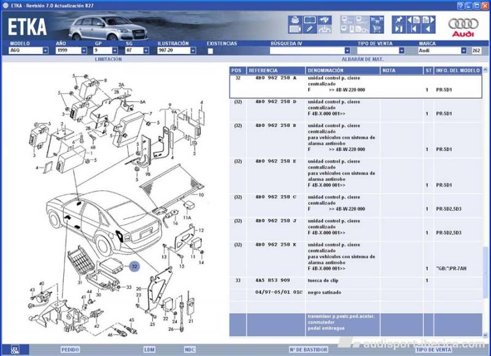Open the Año dropdown showing 1999
The width and height of the screenshot is (491, 356).
coord(84,50)
